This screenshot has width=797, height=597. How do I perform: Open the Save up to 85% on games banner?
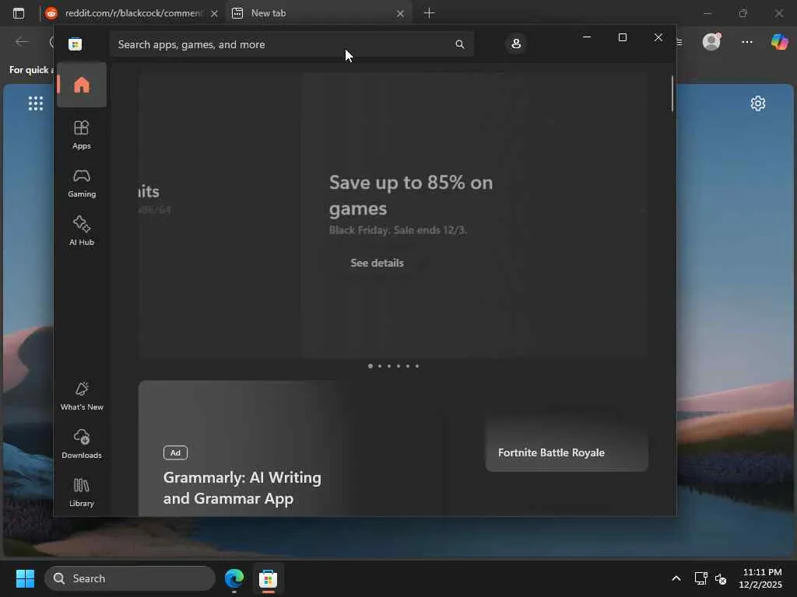point(474,215)
